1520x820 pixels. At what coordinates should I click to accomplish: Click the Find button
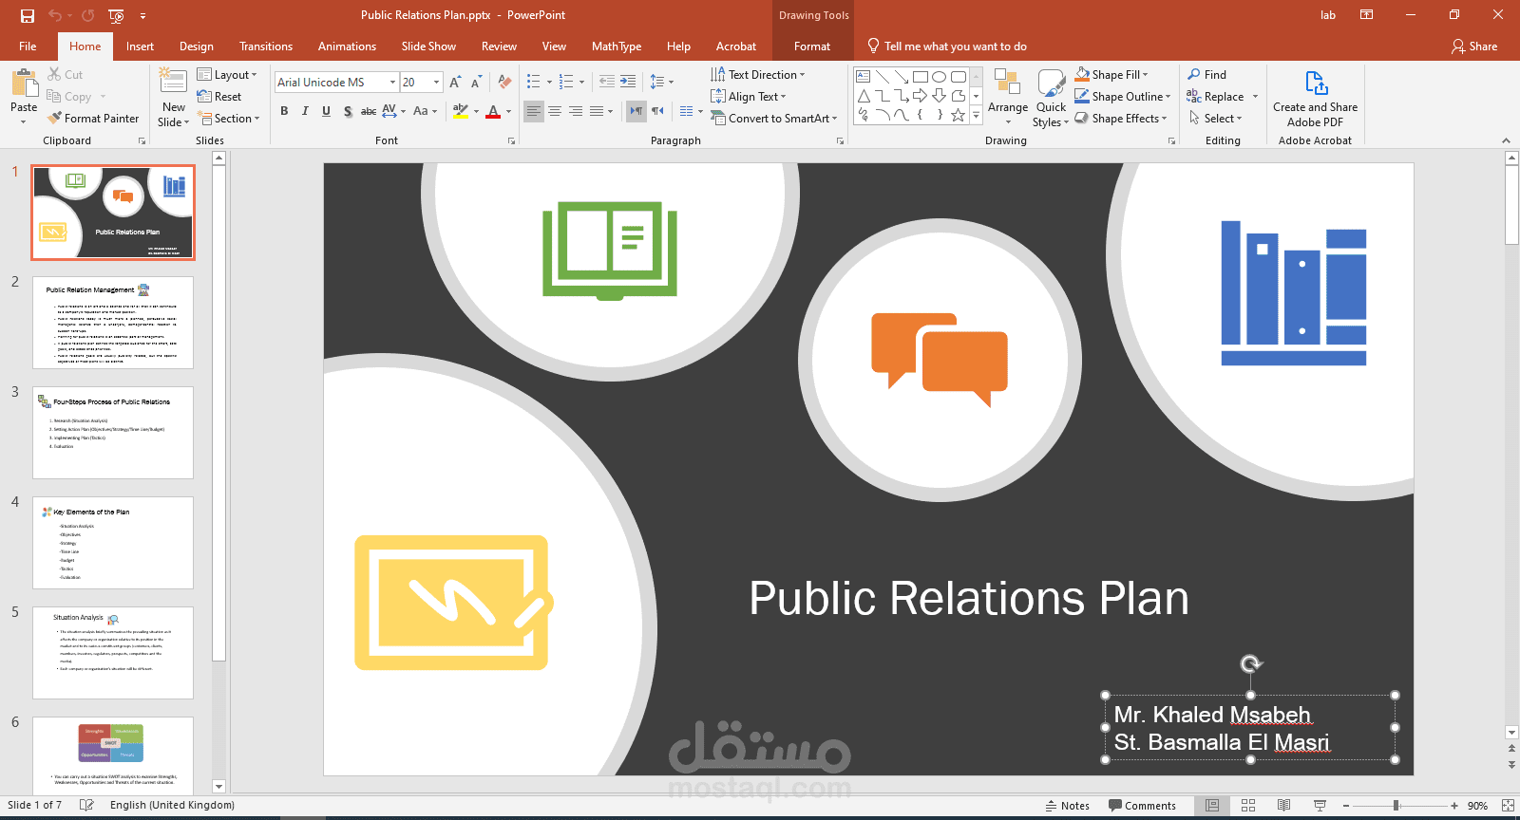click(x=1206, y=75)
